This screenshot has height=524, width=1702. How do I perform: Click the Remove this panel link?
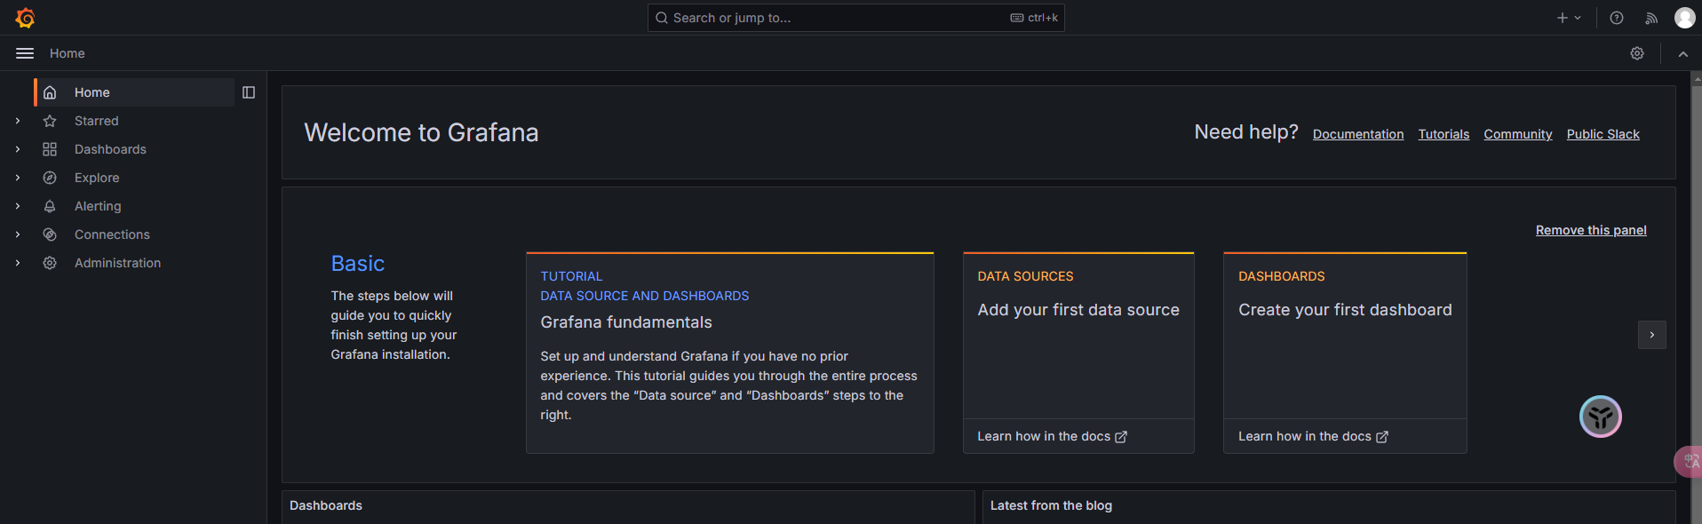pos(1590,230)
